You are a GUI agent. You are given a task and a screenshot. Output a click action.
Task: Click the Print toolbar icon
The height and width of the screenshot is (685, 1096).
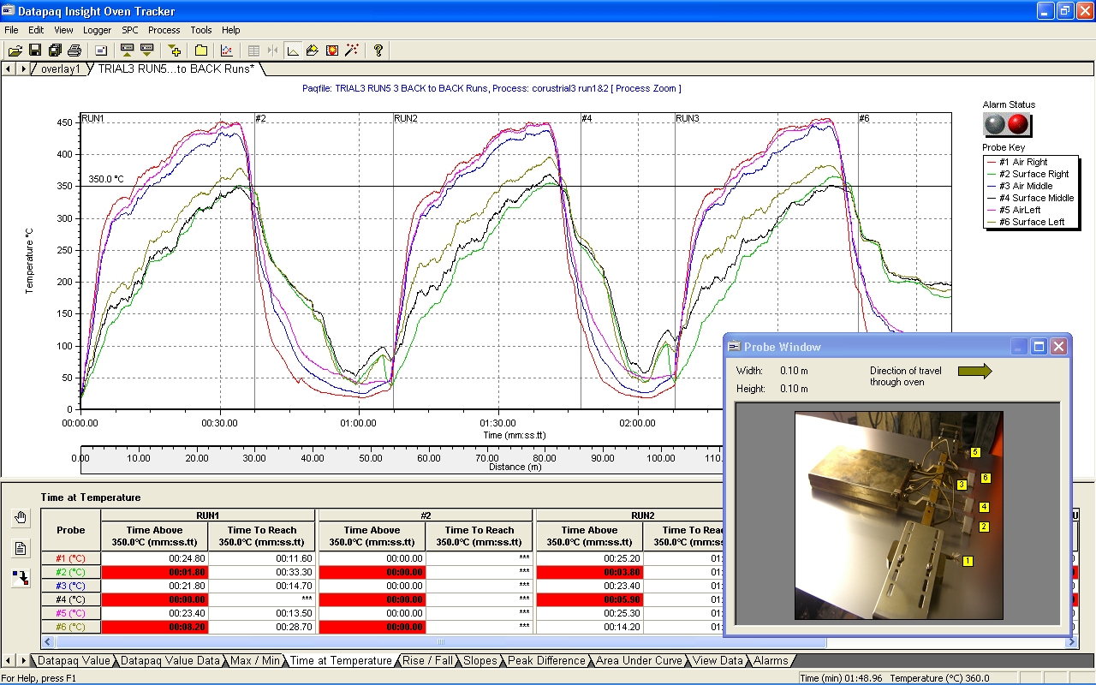point(74,51)
